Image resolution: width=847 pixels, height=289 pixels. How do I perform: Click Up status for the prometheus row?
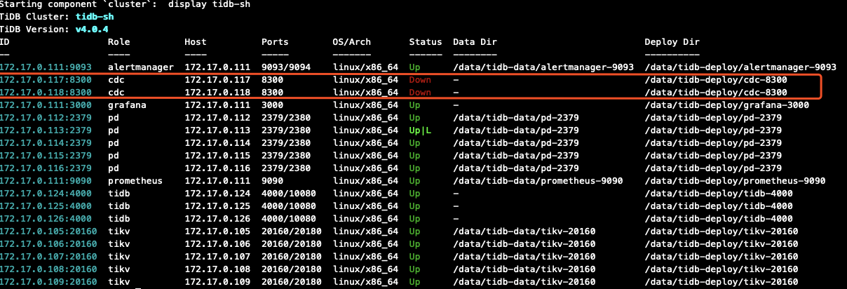coord(414,181)
